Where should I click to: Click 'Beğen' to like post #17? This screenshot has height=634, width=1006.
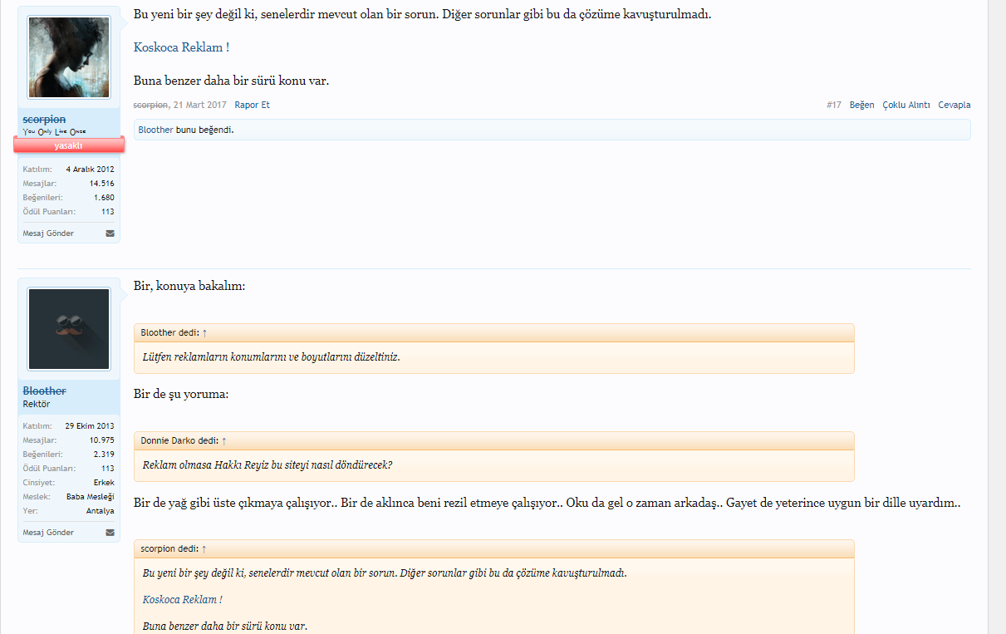click(861, 105)
